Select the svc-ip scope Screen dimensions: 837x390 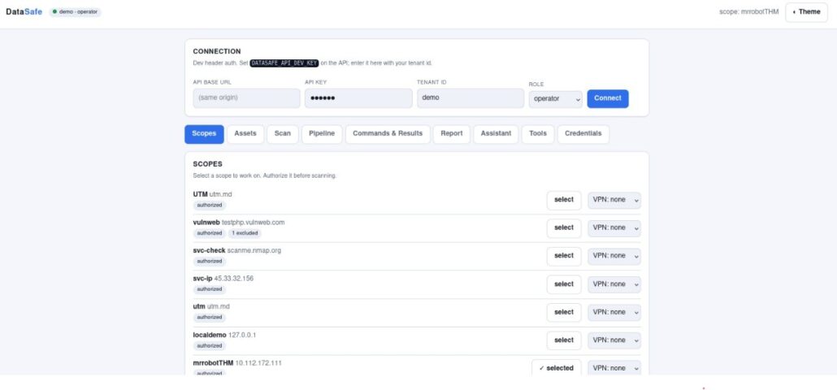coord(564,284)
